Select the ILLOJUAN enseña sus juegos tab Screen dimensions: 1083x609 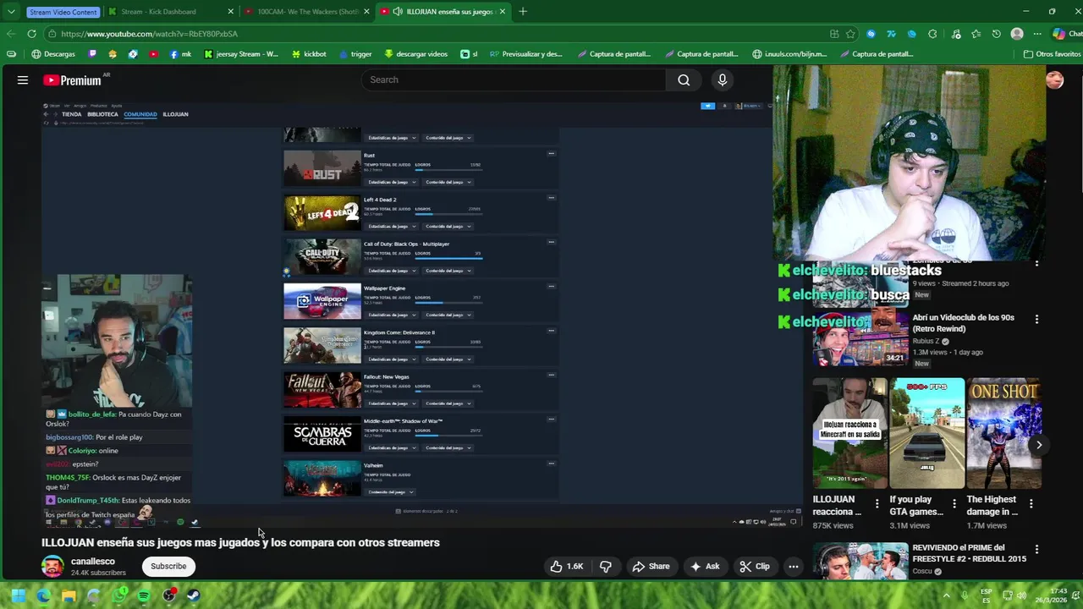442,12
